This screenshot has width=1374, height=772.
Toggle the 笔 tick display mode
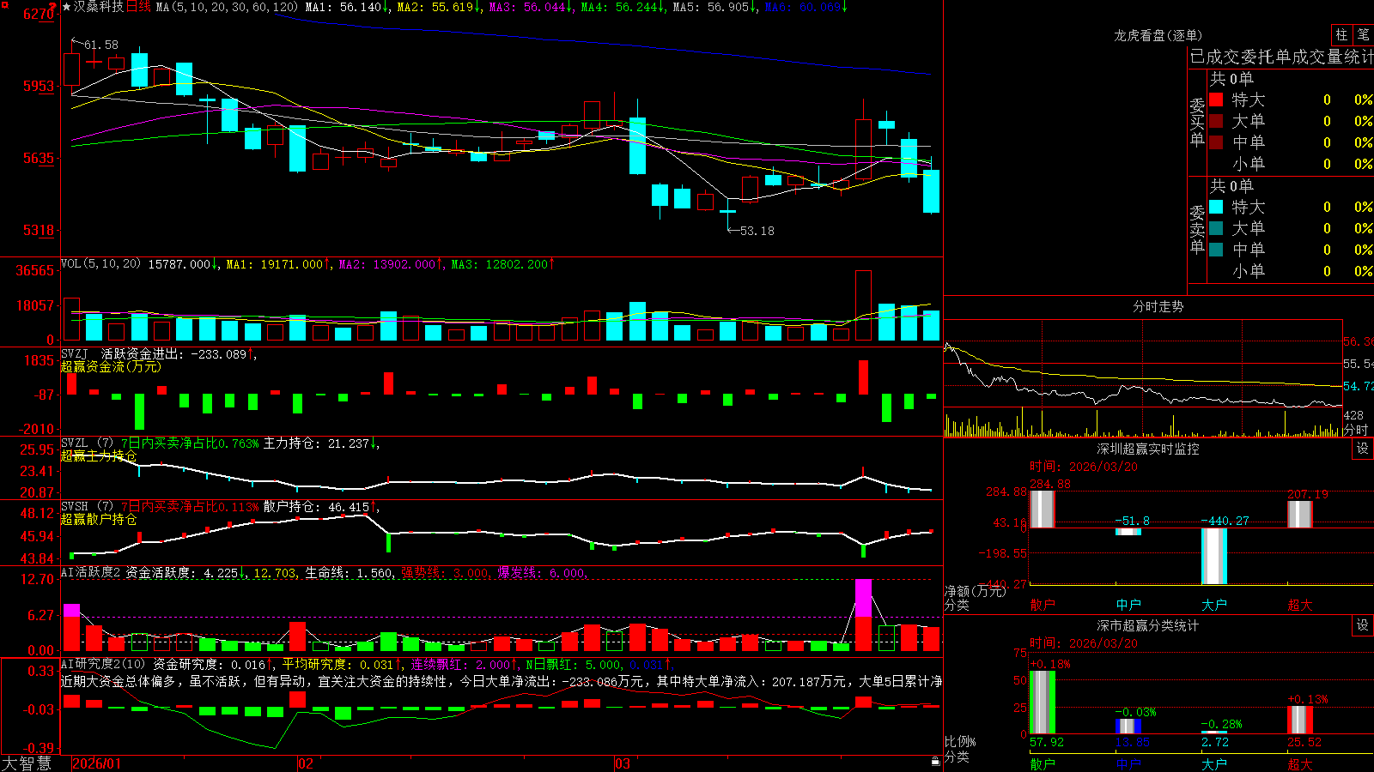(x=1363, y=34)
